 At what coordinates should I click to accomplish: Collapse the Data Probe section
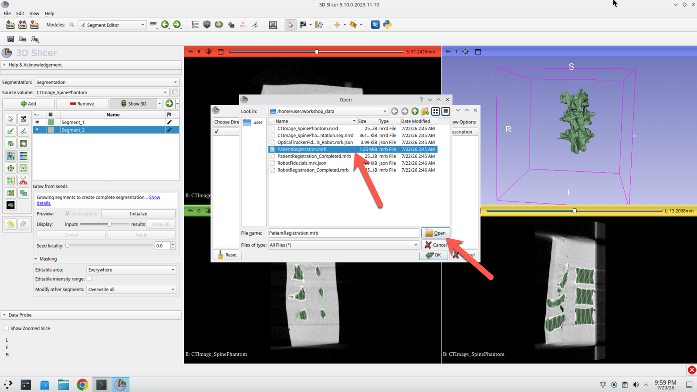point(91,315)
